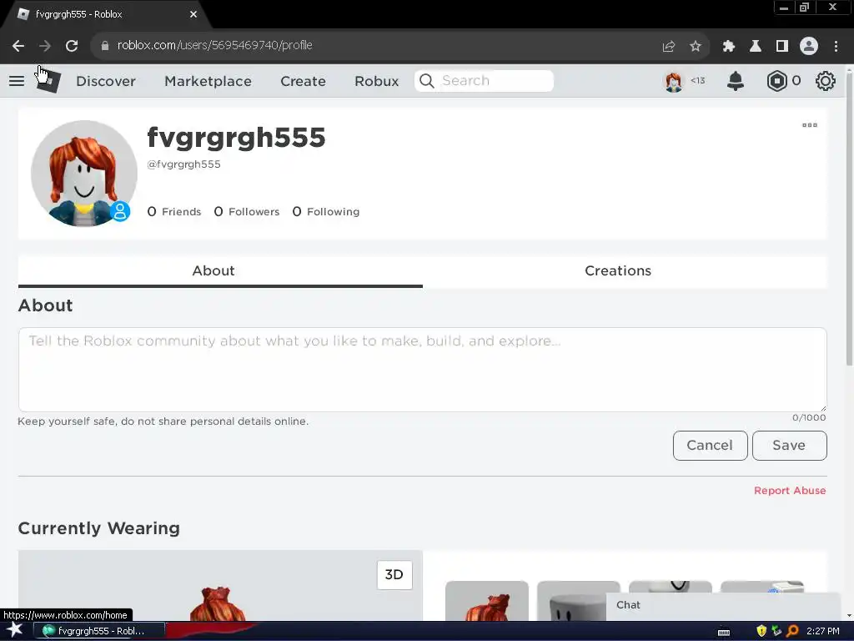Focus the Roblox search field
Screen dimensions: 854x641
click(x=485, y=81)
